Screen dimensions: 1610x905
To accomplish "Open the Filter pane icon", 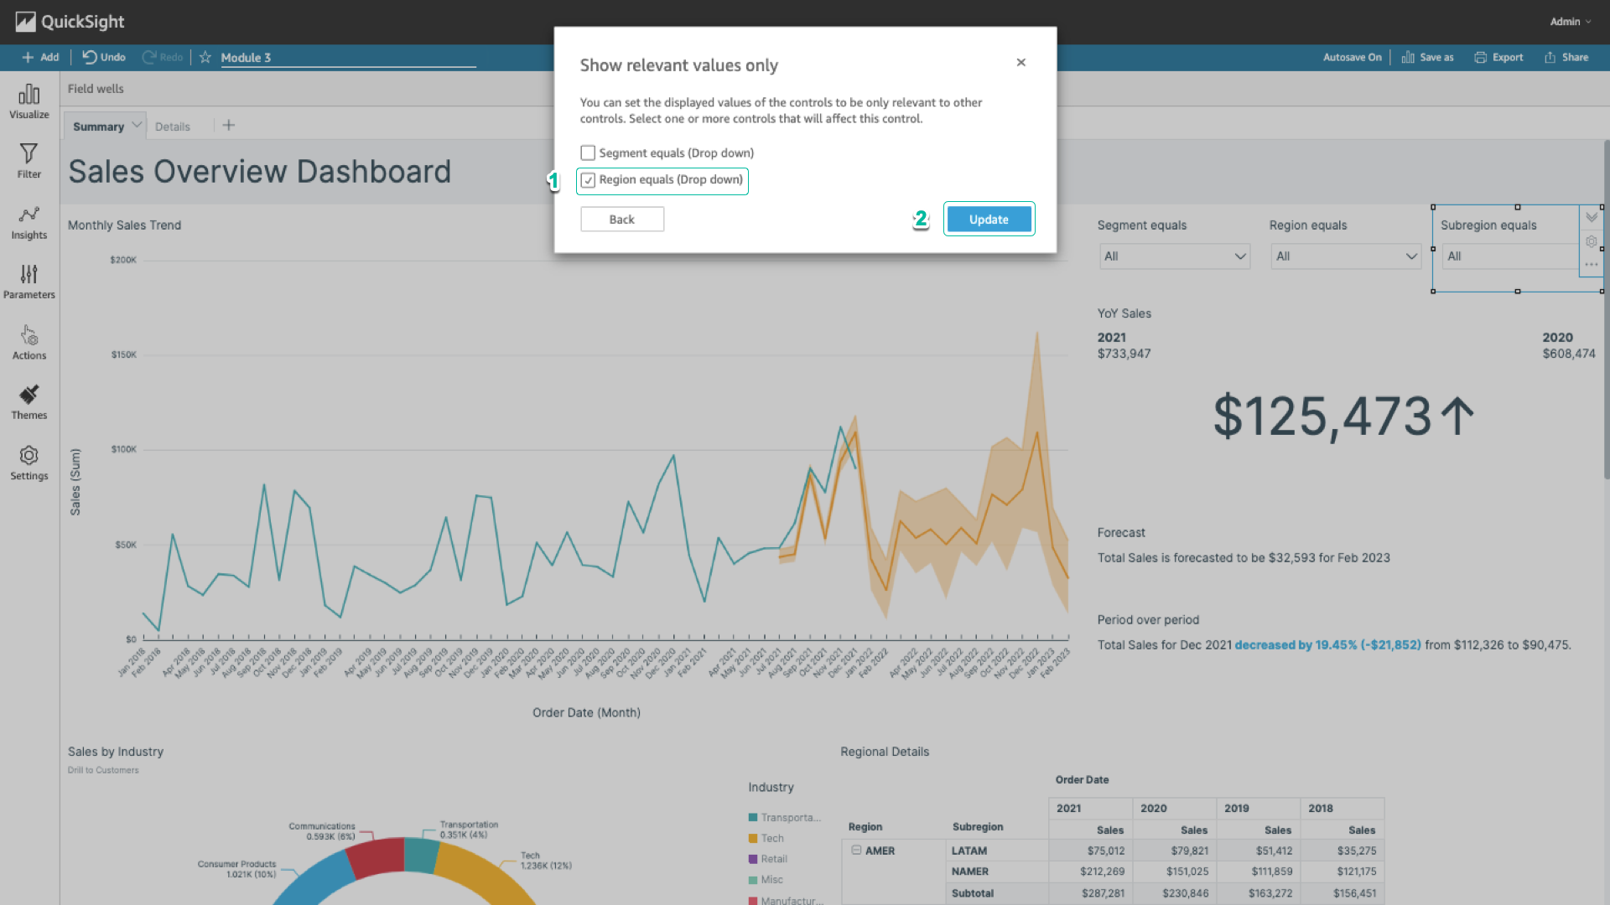I will point(29,153).
